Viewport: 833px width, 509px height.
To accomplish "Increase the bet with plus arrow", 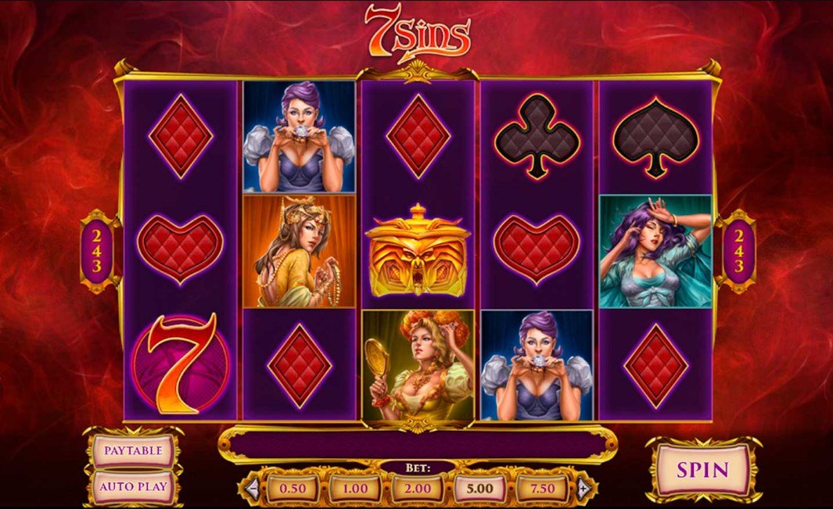I will [x=583, y=487].
